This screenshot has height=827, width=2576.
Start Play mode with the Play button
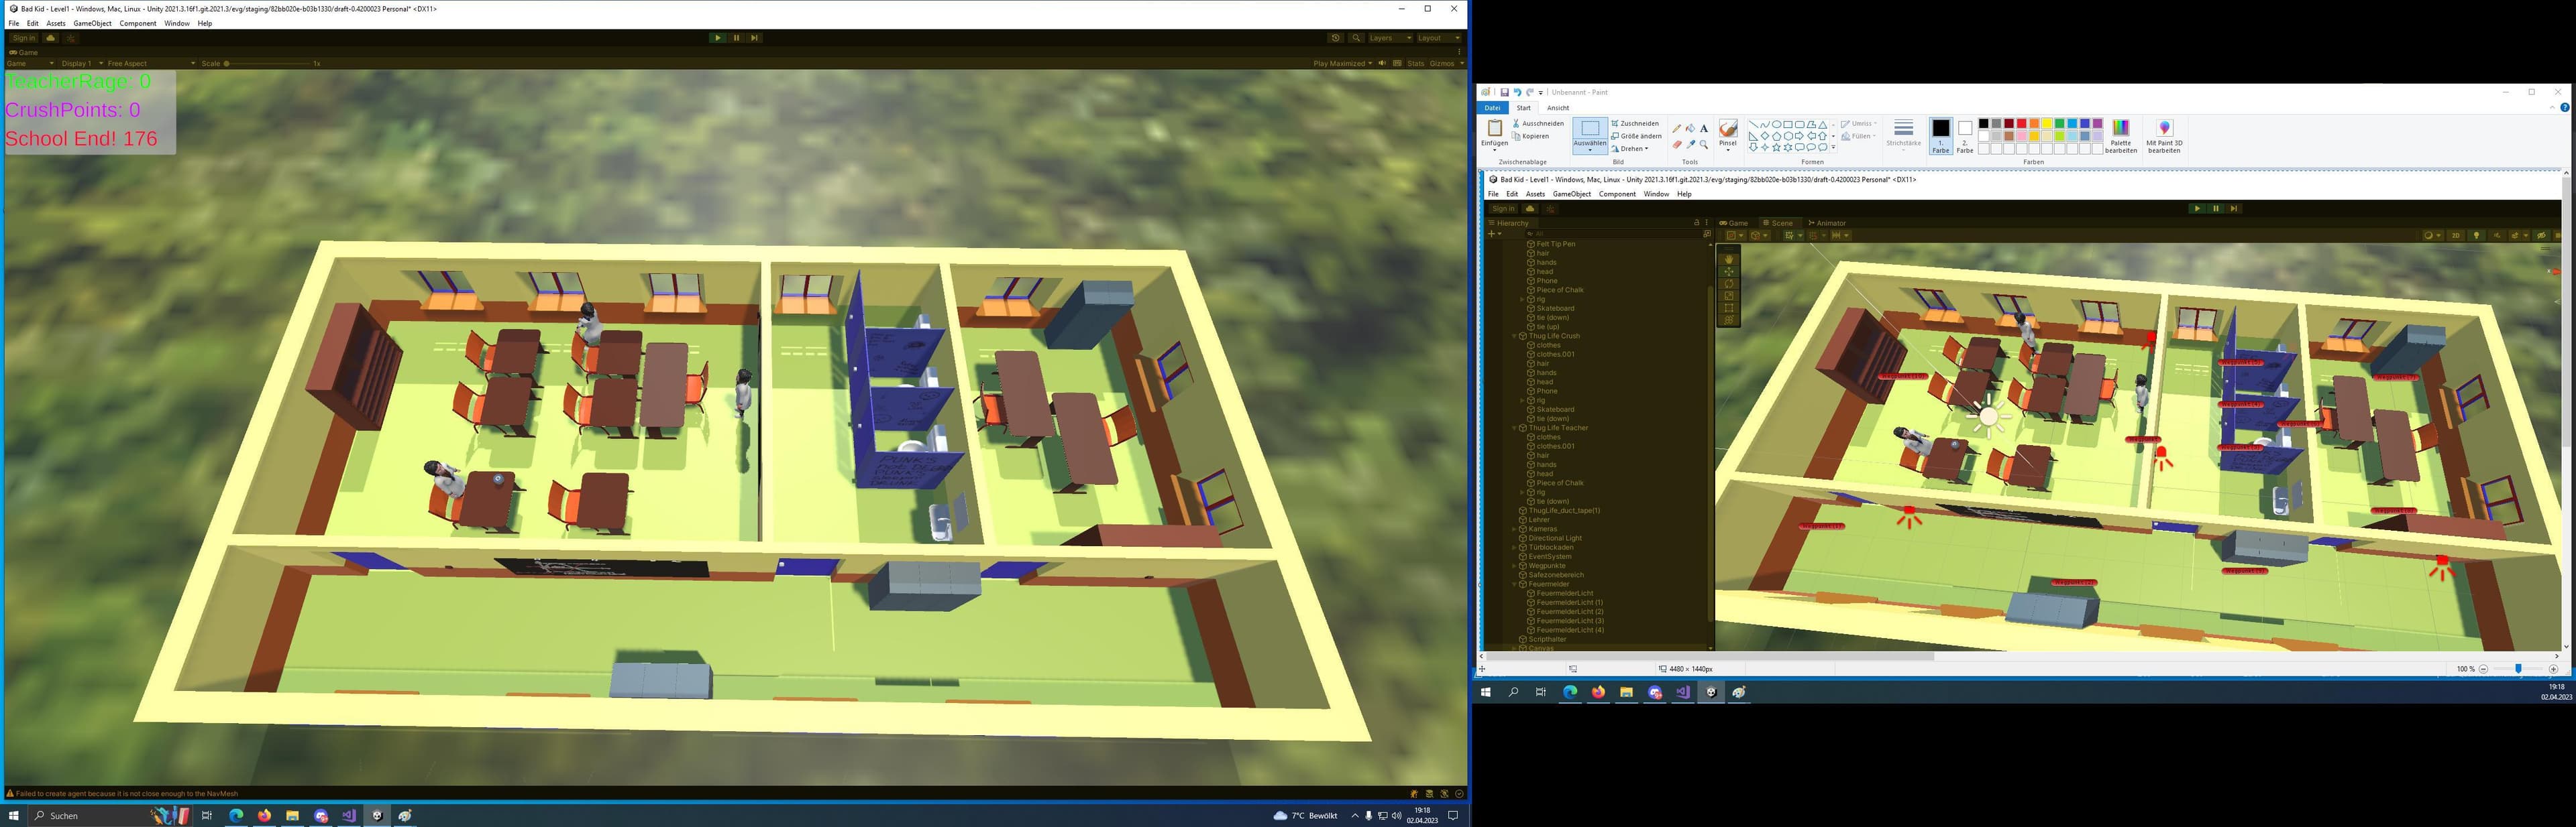(x=717, y=38)
